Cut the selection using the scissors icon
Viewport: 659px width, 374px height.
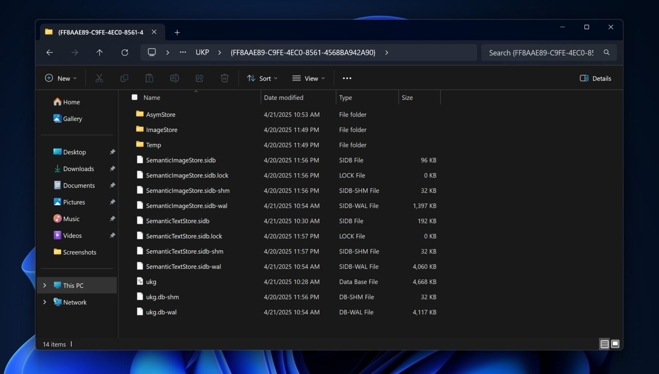point(99,78)
